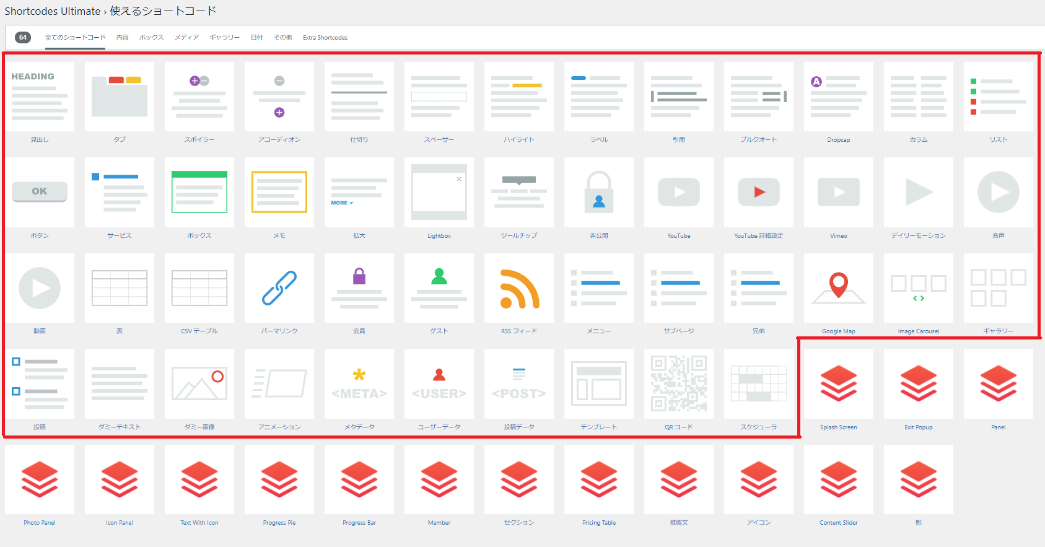Screen dimensions: 1045x547
Task: Select the スケジューラ scheduler shortcode
Action: pos(759,383)
